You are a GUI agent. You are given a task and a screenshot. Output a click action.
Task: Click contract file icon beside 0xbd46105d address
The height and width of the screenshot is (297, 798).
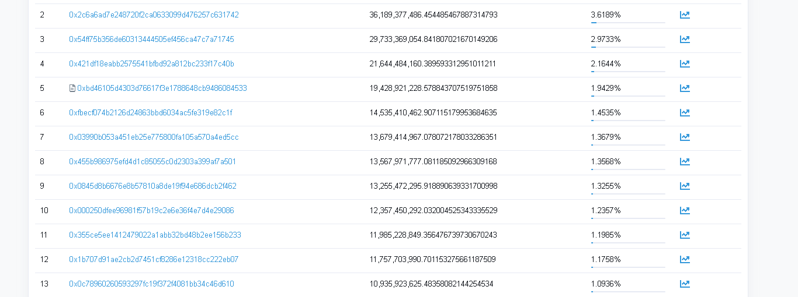(72, 89)
